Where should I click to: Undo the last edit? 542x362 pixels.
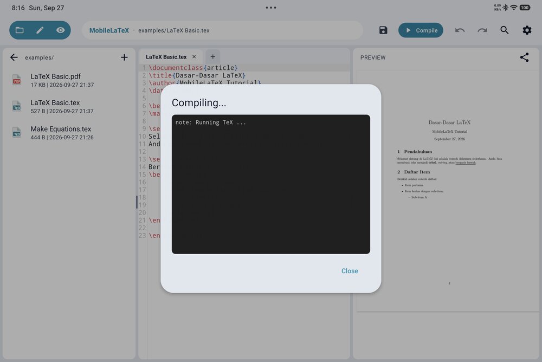[460, 30]
